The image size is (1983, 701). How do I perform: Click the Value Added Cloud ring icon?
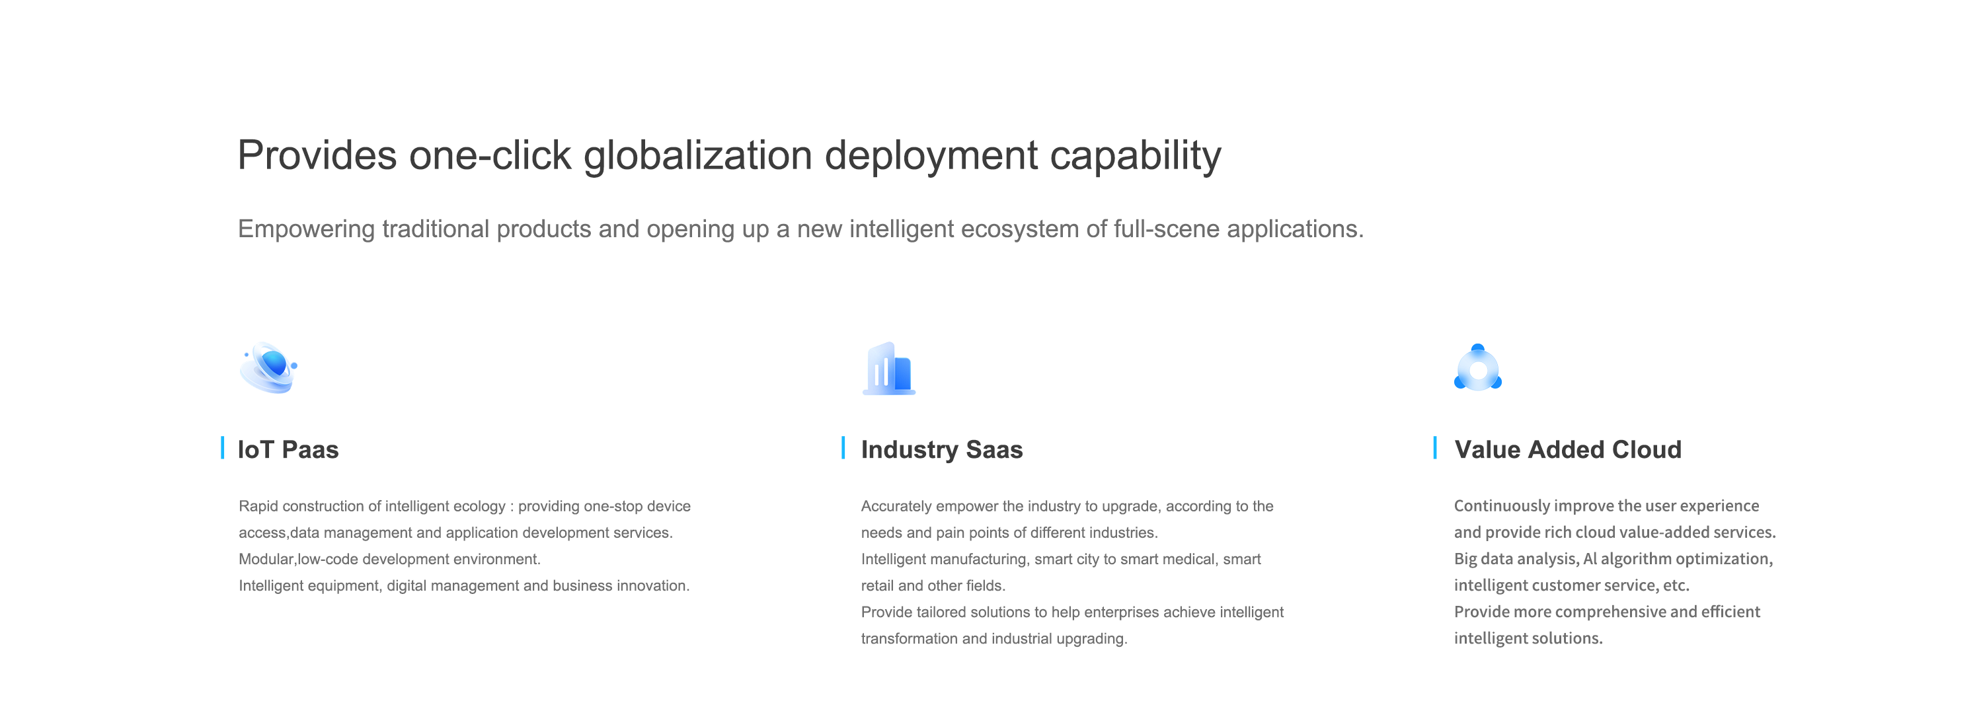1477,368
